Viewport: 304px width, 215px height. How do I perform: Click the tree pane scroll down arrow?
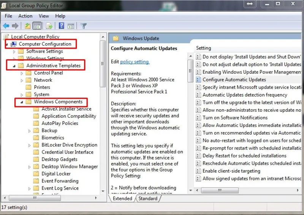[x=103, y=191]
